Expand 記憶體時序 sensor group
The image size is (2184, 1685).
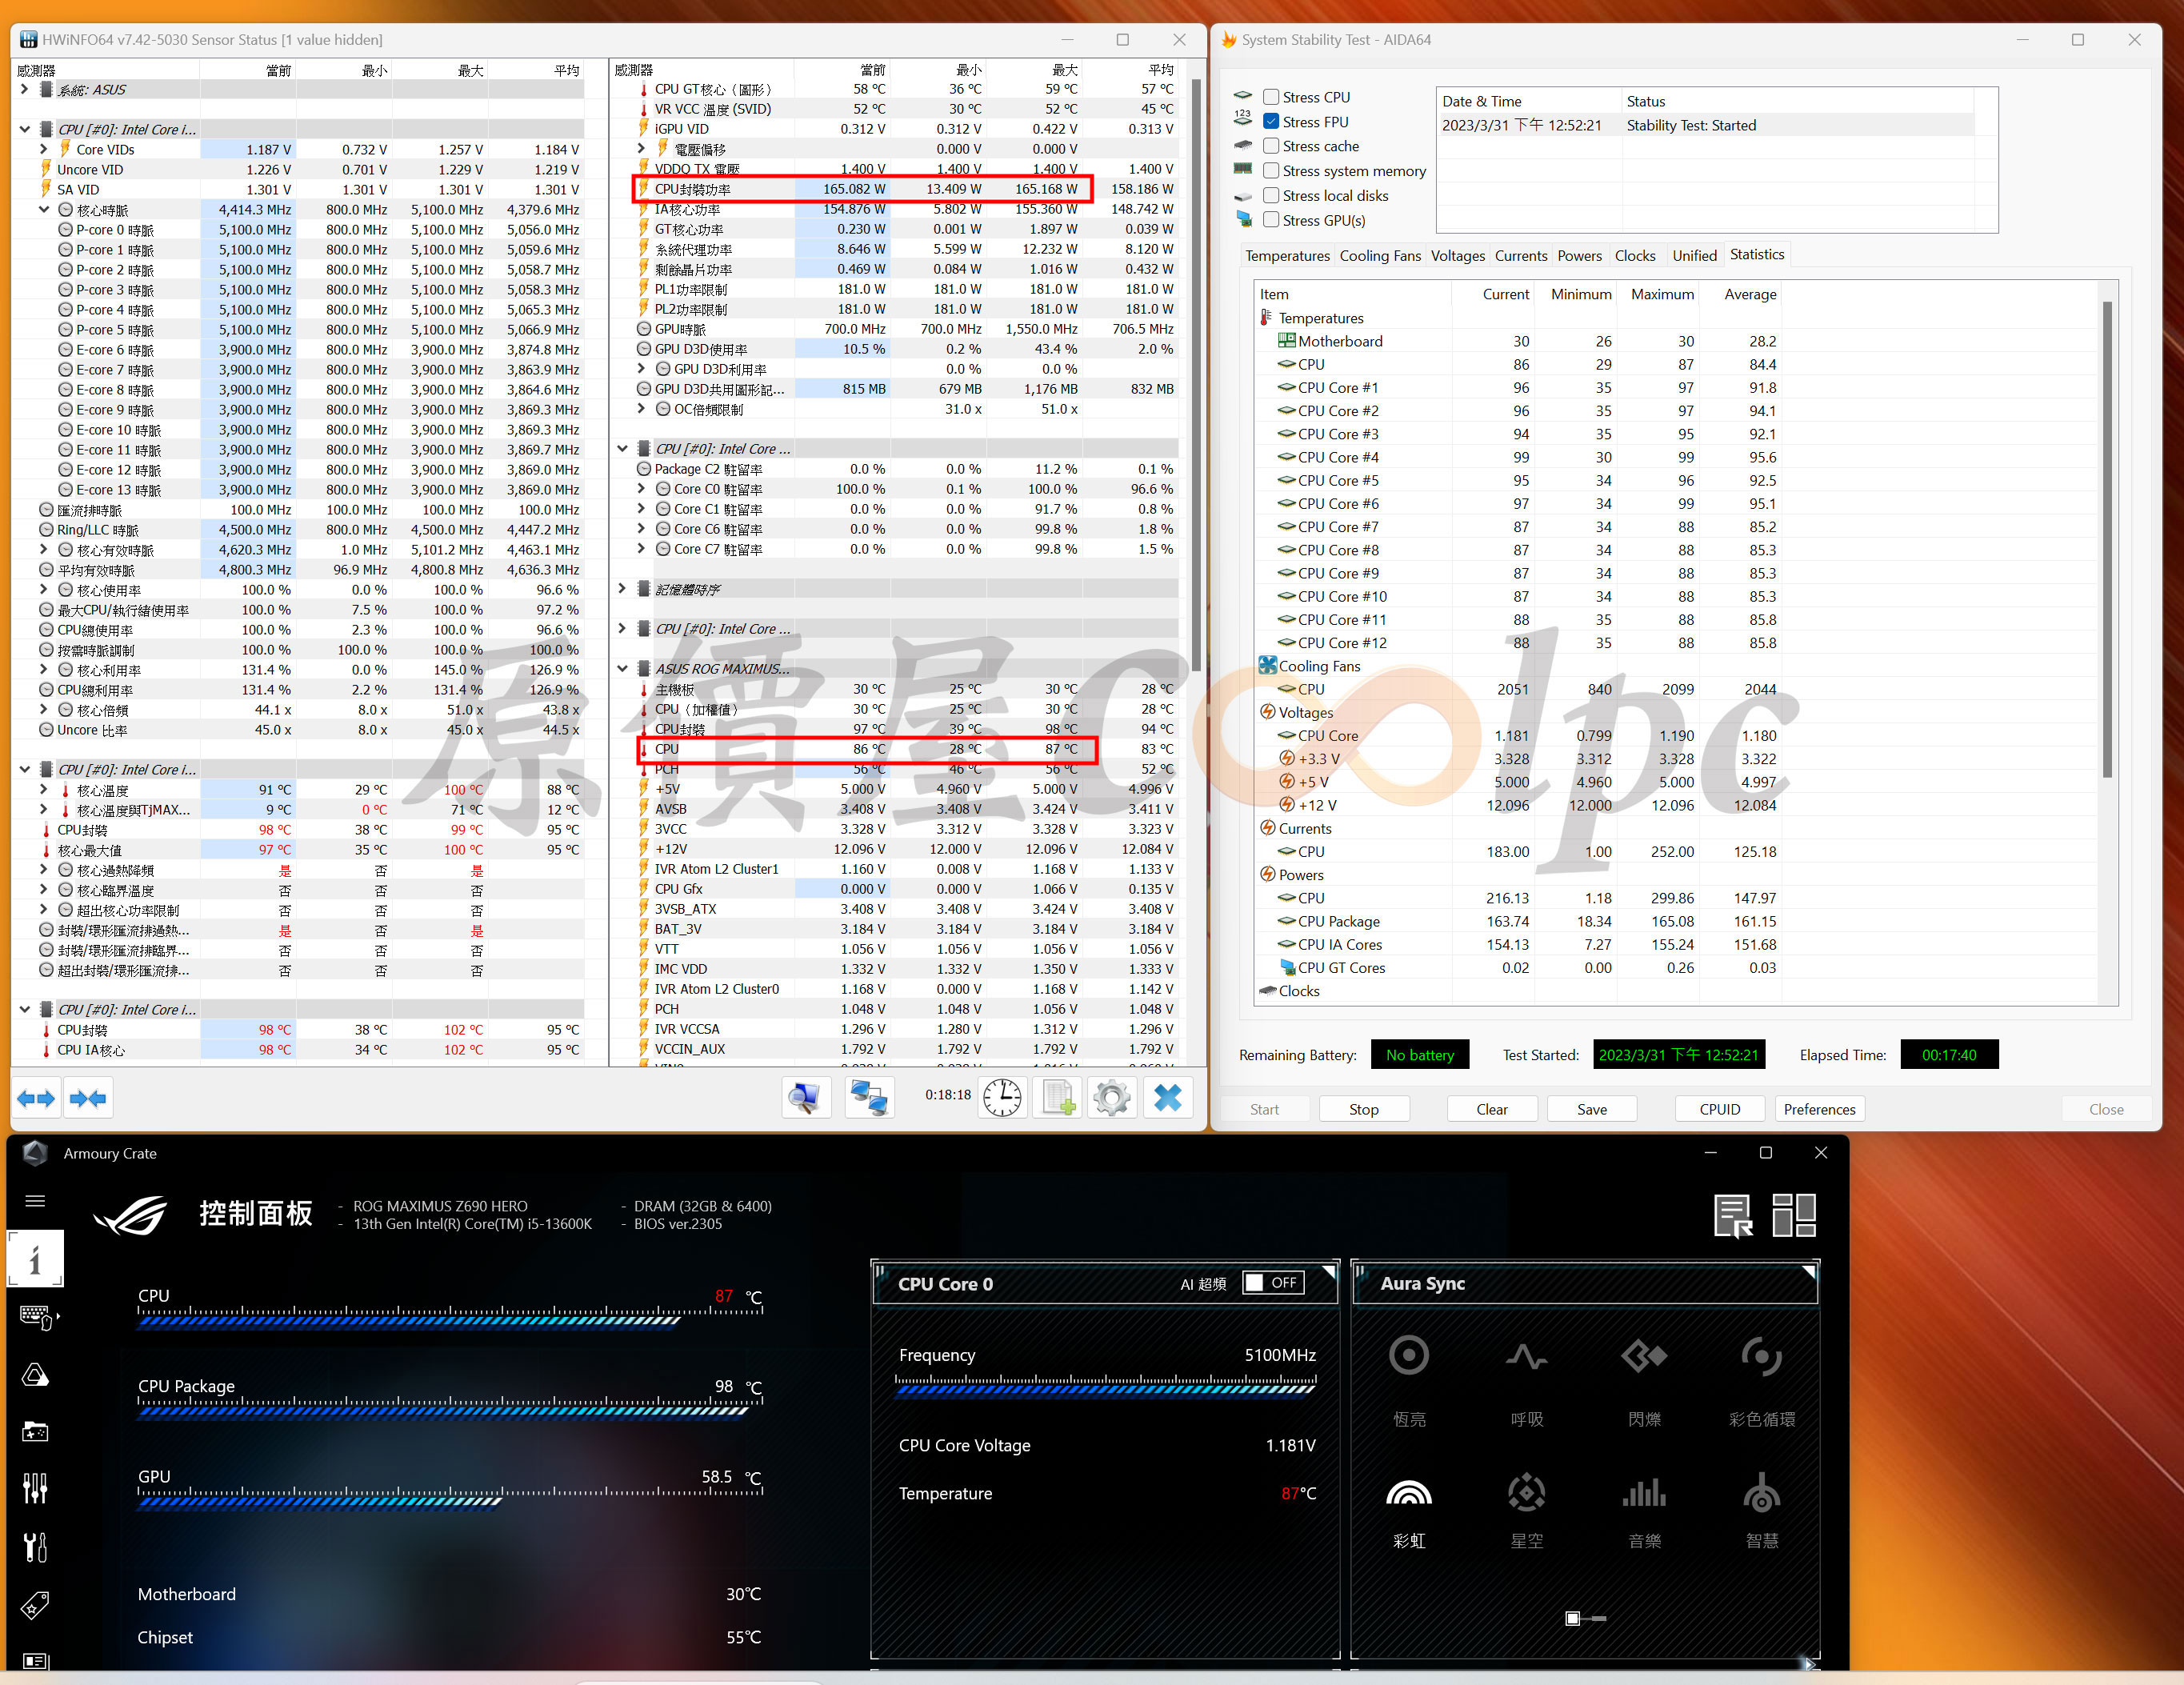coord(622,589)
